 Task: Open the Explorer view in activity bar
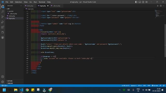(x=3, y=6)
